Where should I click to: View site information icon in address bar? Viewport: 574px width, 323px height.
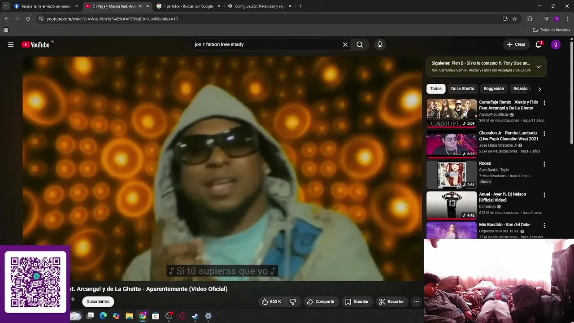[41, 19]
